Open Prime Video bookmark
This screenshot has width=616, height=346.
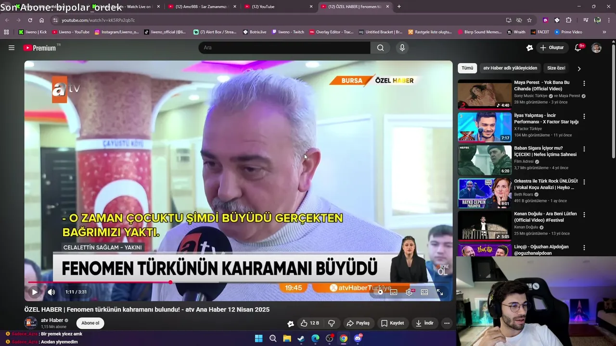point(568,32)
